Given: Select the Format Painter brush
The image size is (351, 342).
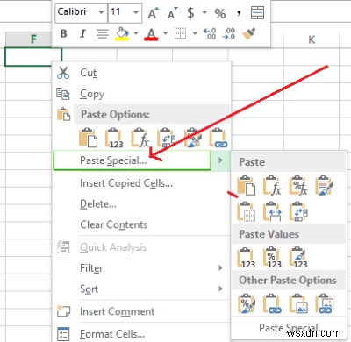Looking at the screenshot, I should coord(249,34).
